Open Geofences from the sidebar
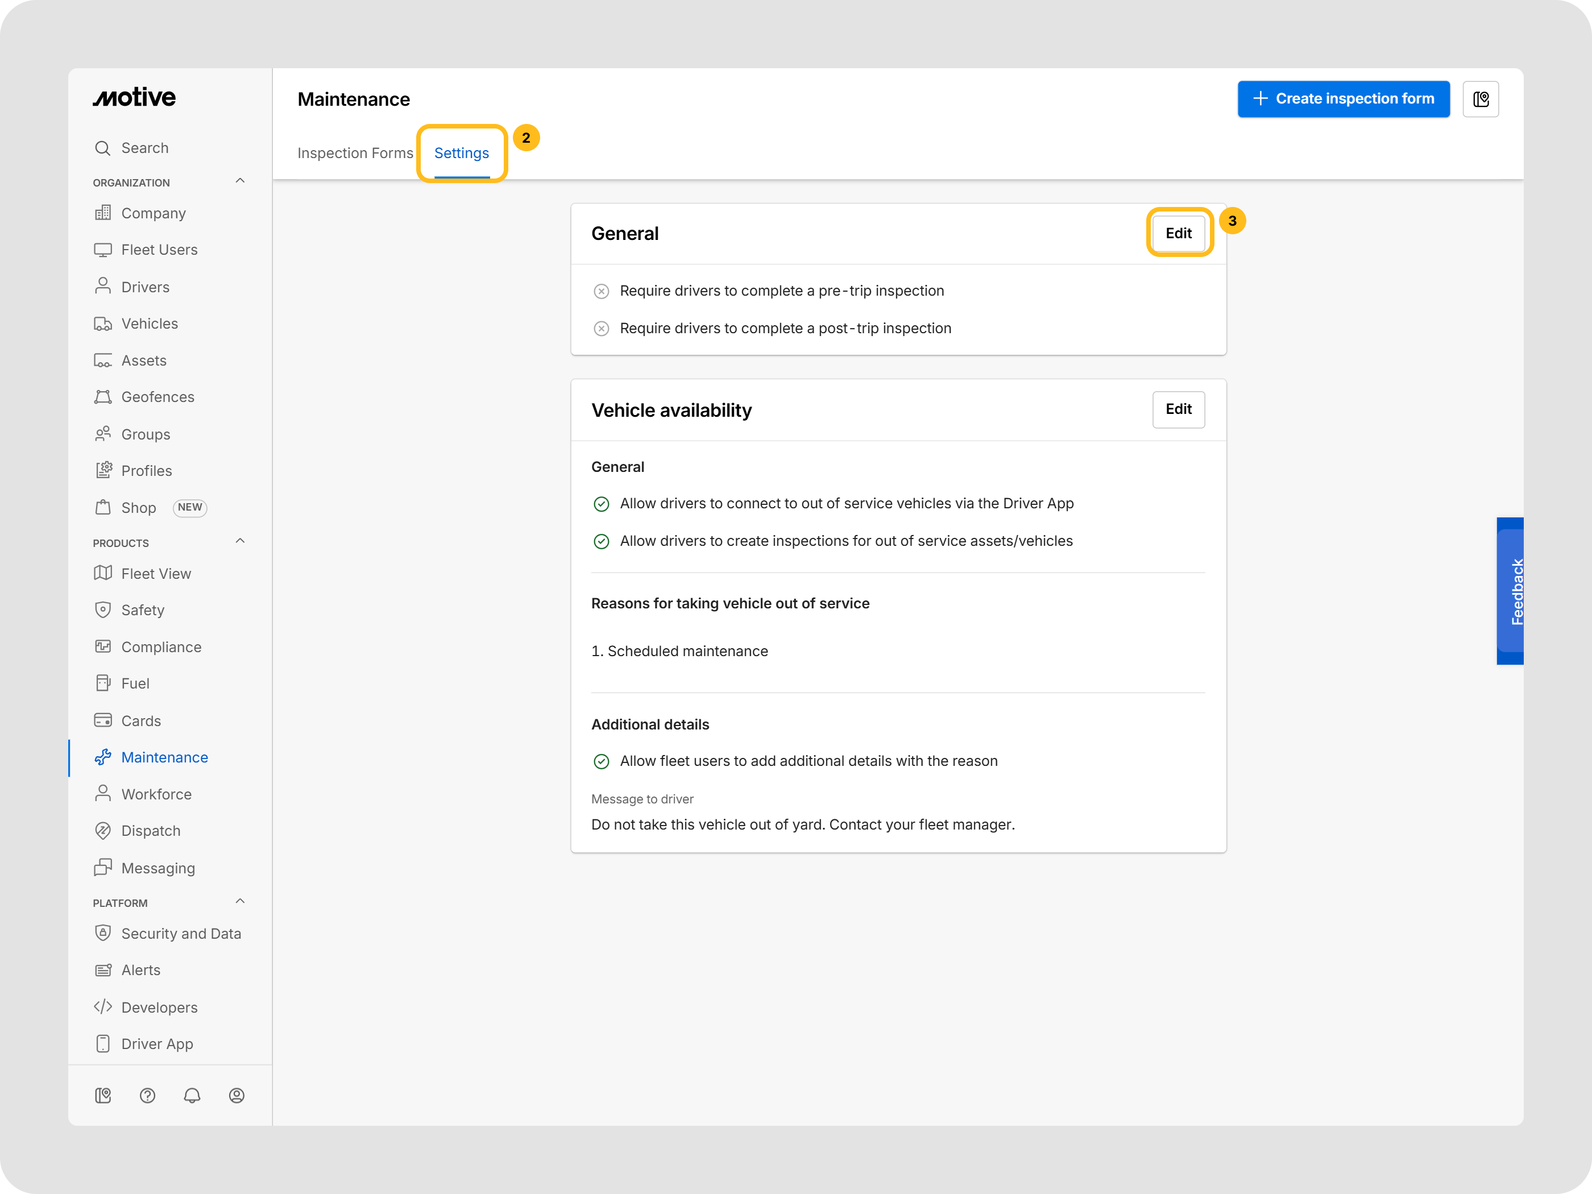1592x1194 pixels. pyautogui.click(x=157, y=397)
